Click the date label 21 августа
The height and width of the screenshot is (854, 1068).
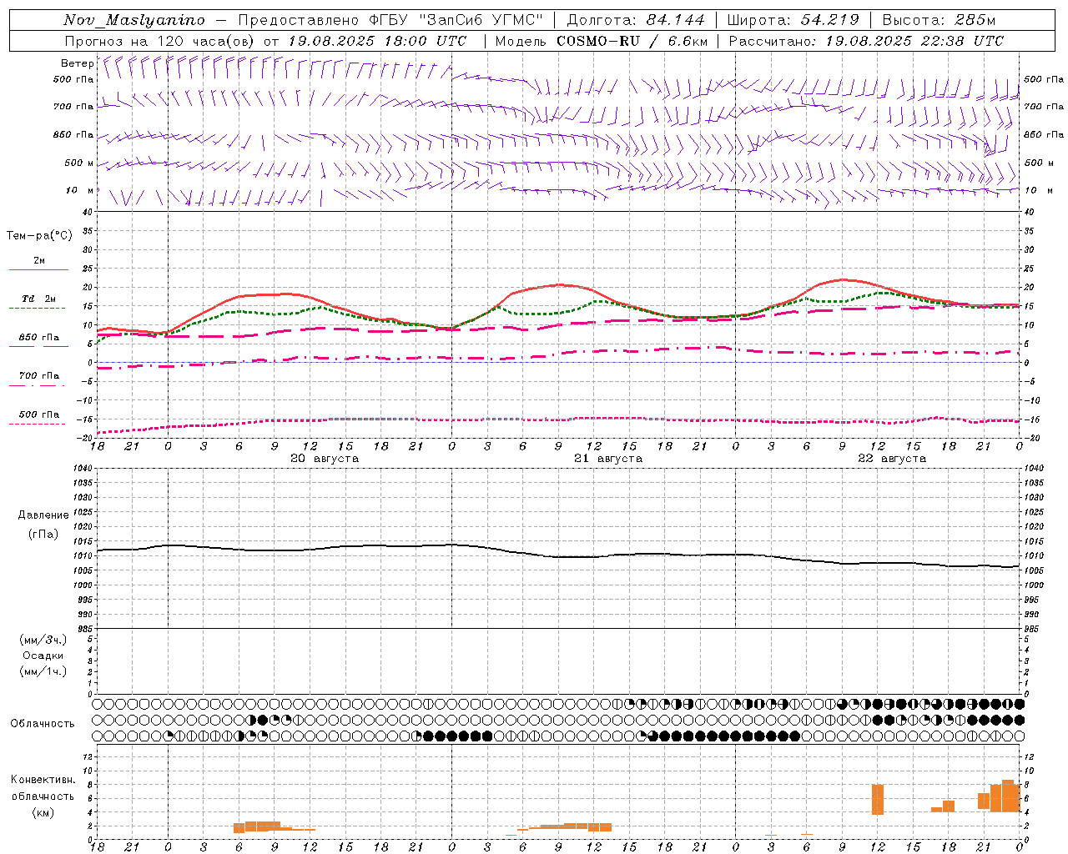click(608, 459)
